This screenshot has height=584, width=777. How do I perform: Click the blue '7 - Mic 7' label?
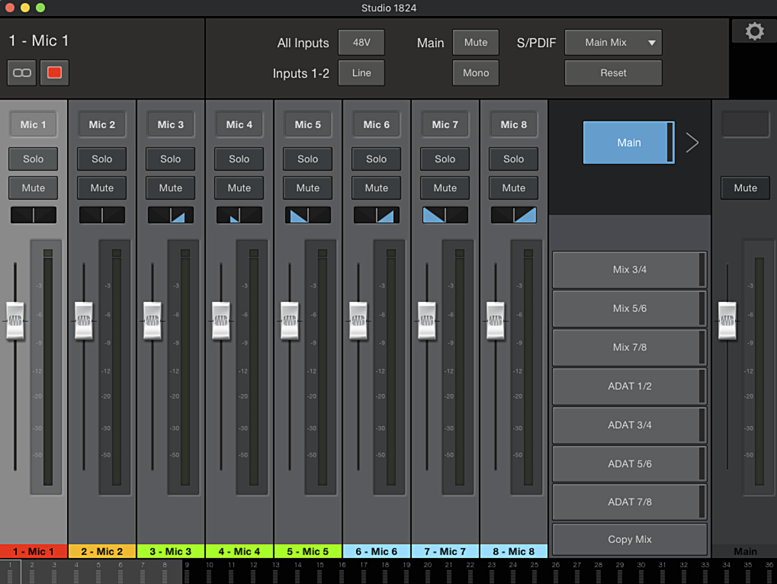[445, 551]
